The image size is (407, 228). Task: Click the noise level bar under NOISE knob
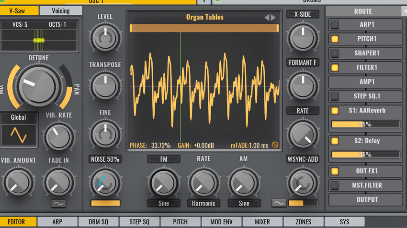click(x=105, y=203)
